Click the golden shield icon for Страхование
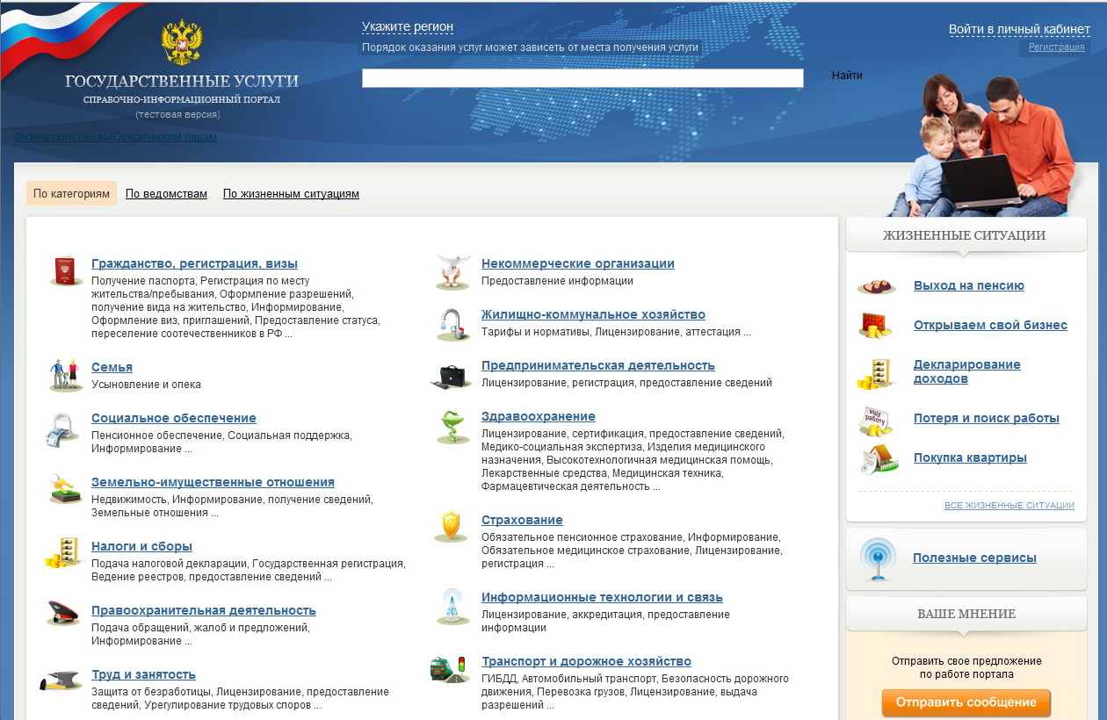 [451, 527]
